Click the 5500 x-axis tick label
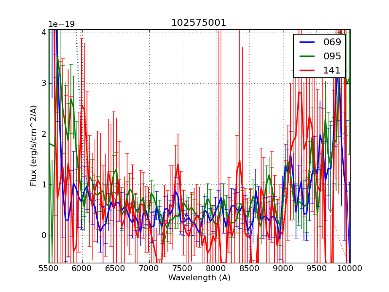 49,268
